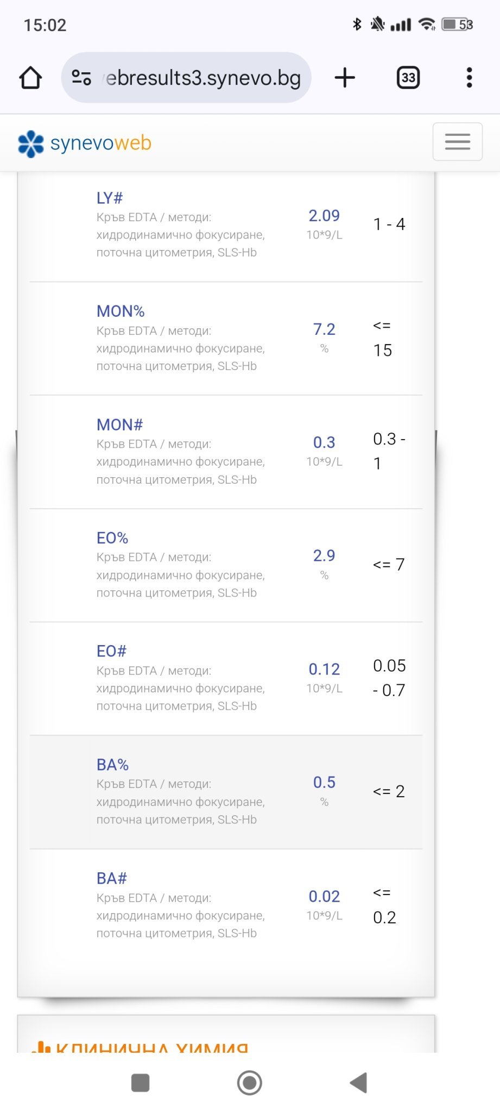Tap the BA% test name
500x1113 pixels.
pyautogui.click(x=112, y=765)
